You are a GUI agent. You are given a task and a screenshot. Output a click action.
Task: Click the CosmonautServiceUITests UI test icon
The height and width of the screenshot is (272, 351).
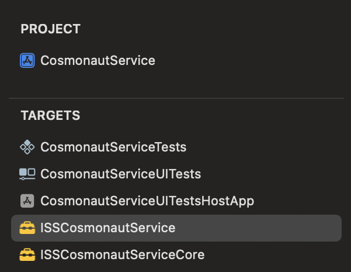(27, 174)
